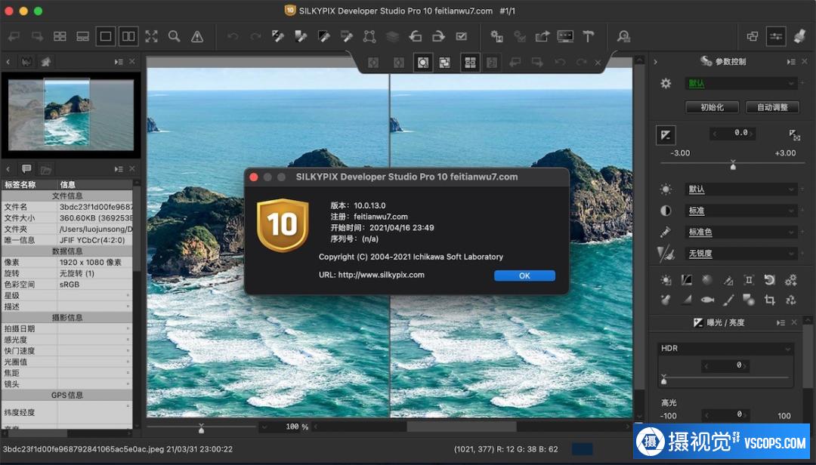Click the checkmark selection icon in toolbar
The image size is (816, 465).
[x=461, y=36]
